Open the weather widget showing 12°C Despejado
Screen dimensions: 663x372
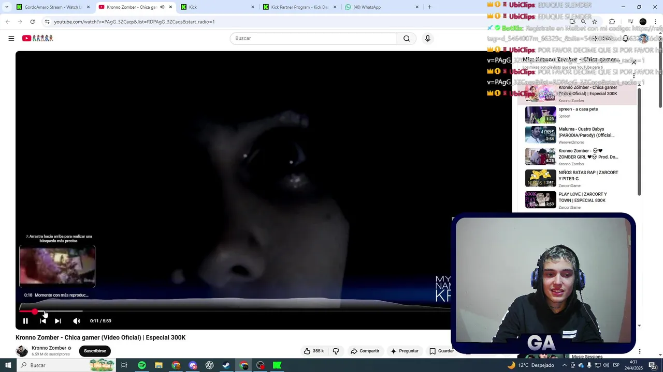531,365
